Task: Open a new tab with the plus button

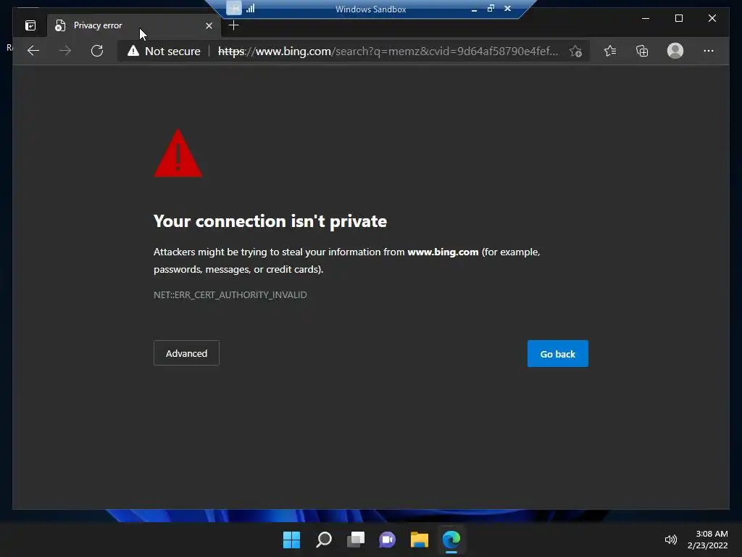Action: [x=233, y=25]
